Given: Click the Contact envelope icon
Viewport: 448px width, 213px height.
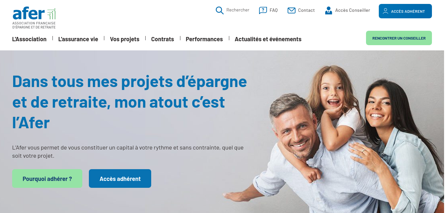Looking at the screenshot, I should pyautogui.click(x=292, y=10).
